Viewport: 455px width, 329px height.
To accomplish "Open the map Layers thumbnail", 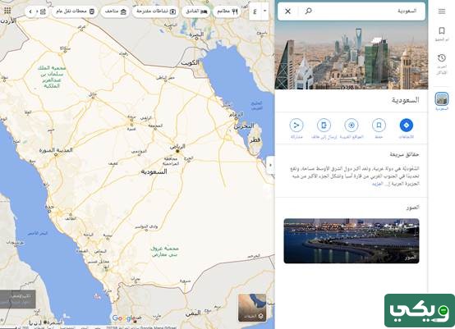I will (252, 308).
